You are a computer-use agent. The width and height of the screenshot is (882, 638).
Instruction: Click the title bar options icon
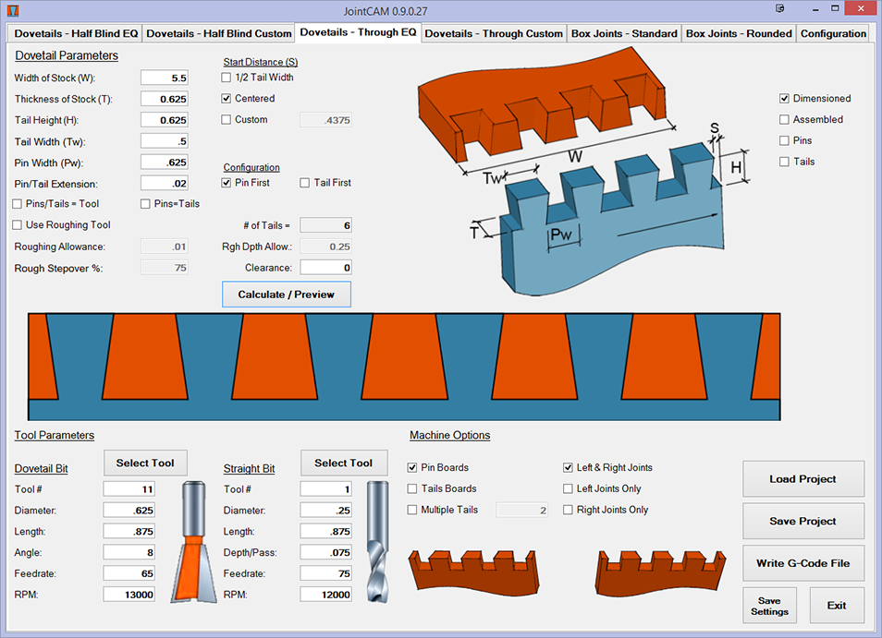coord(780,9)
